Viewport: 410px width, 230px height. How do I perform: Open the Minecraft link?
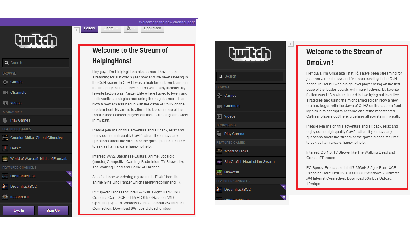pos(250,172)
